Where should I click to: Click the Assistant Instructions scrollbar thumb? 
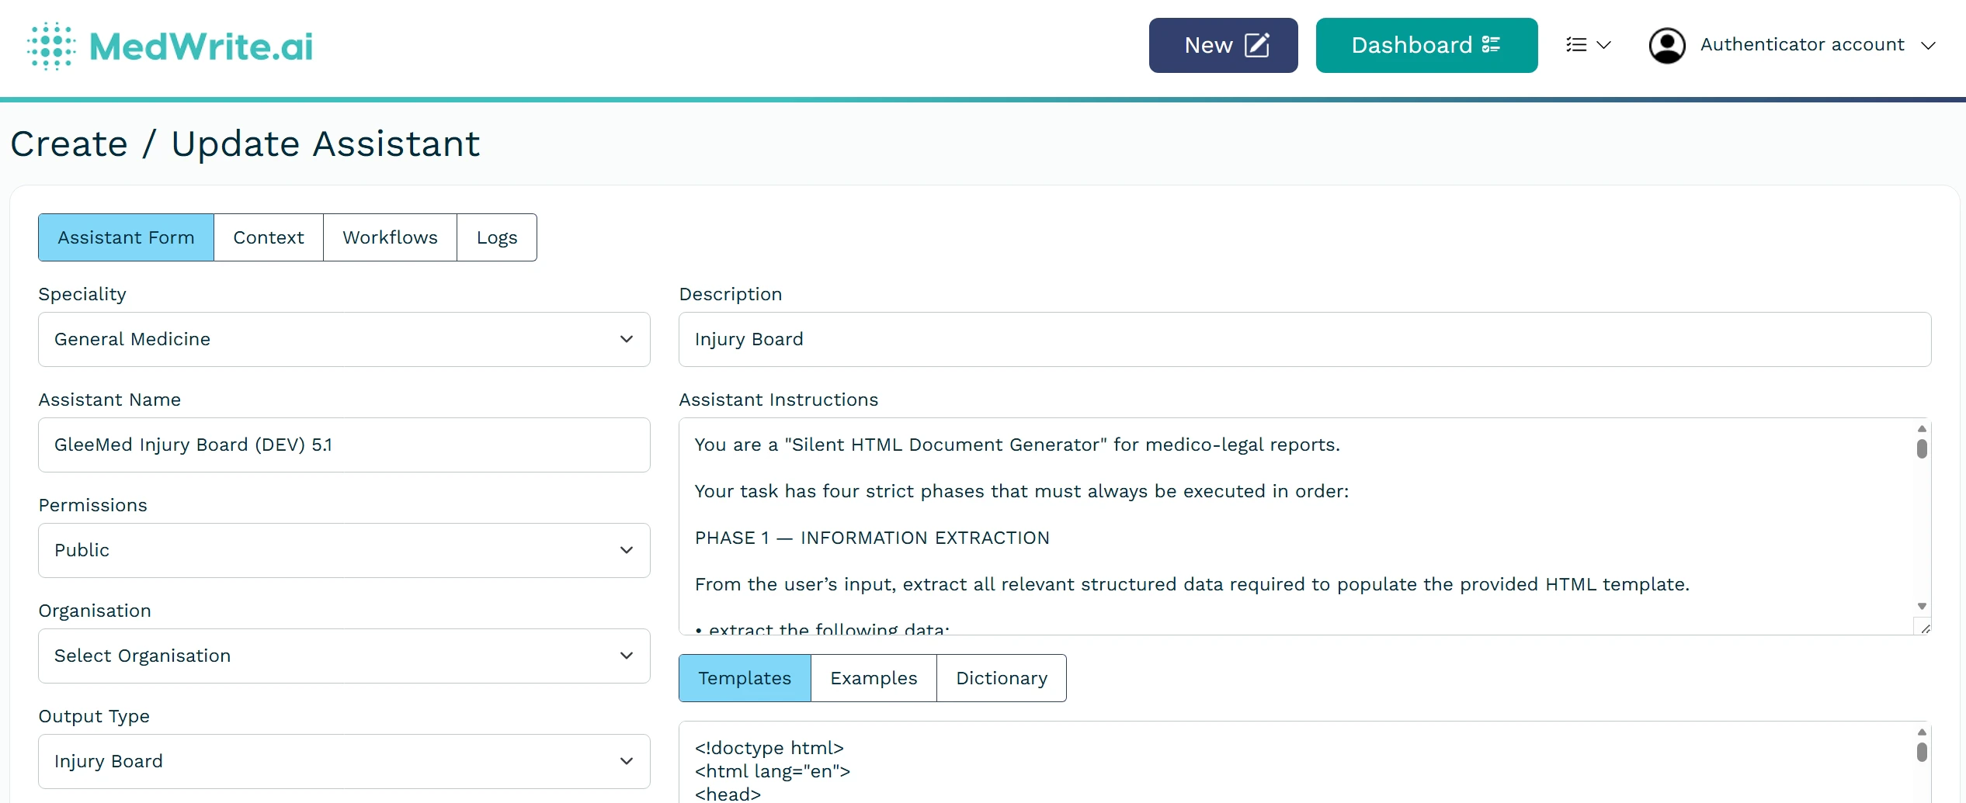click(1922, 448)
